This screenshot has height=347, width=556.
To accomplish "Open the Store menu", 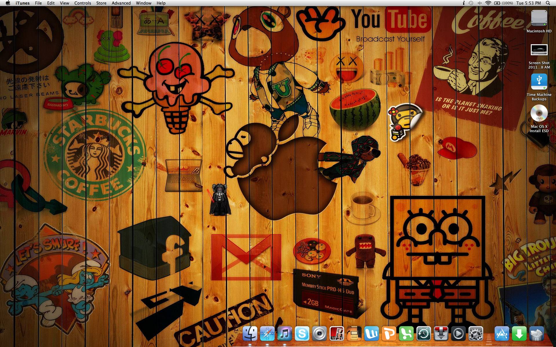I will tap(101, 3).
